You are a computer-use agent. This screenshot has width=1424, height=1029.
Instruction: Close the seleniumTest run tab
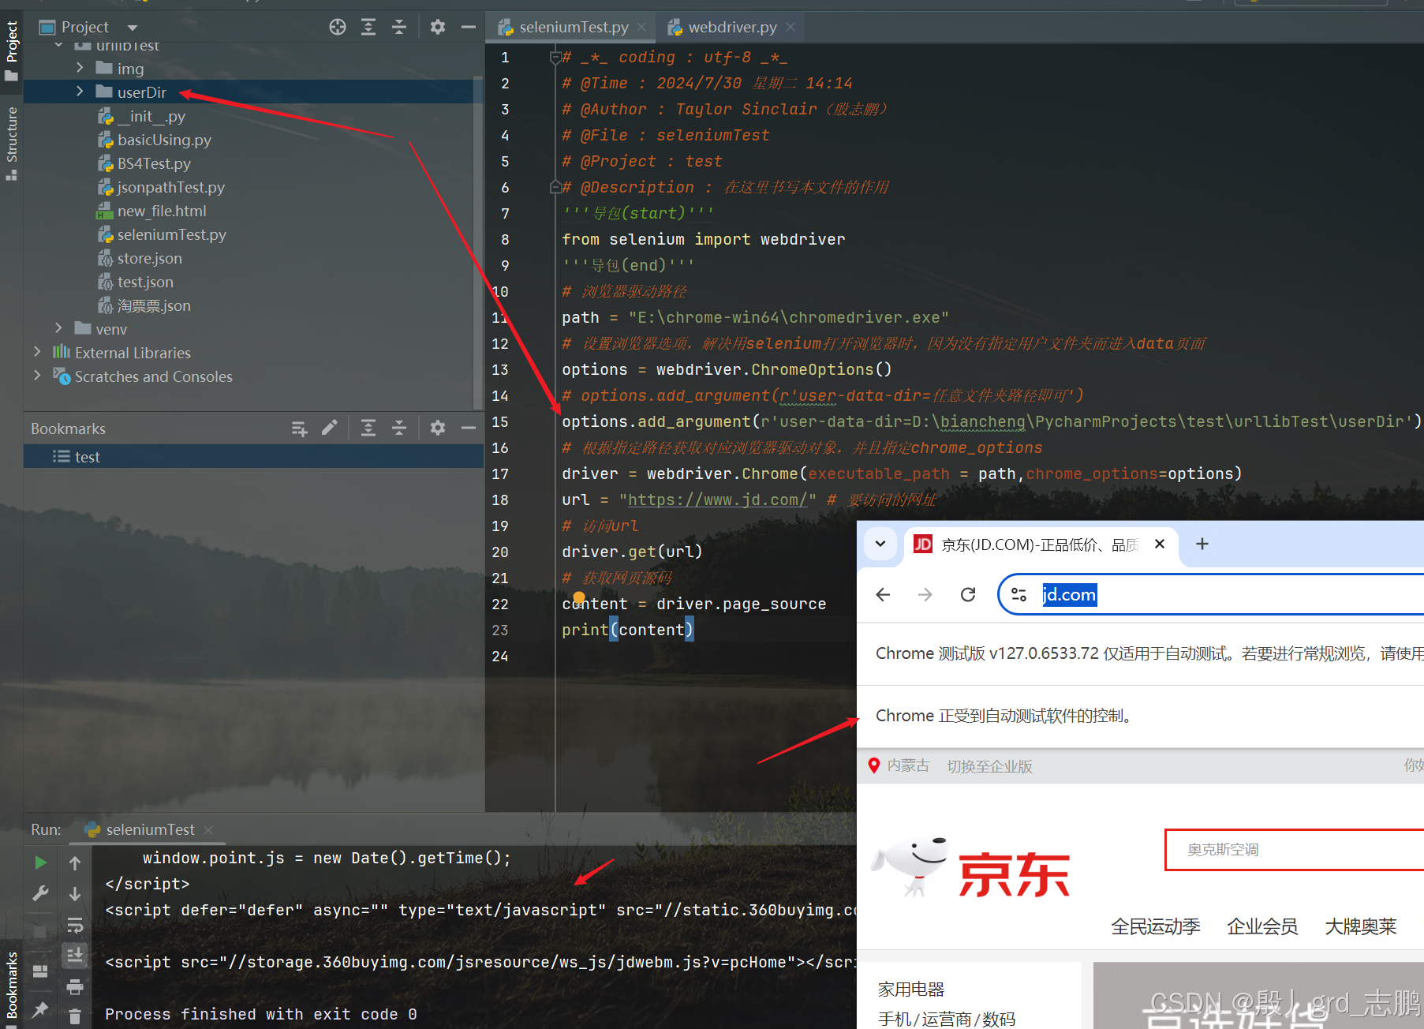tap(208, 829)
